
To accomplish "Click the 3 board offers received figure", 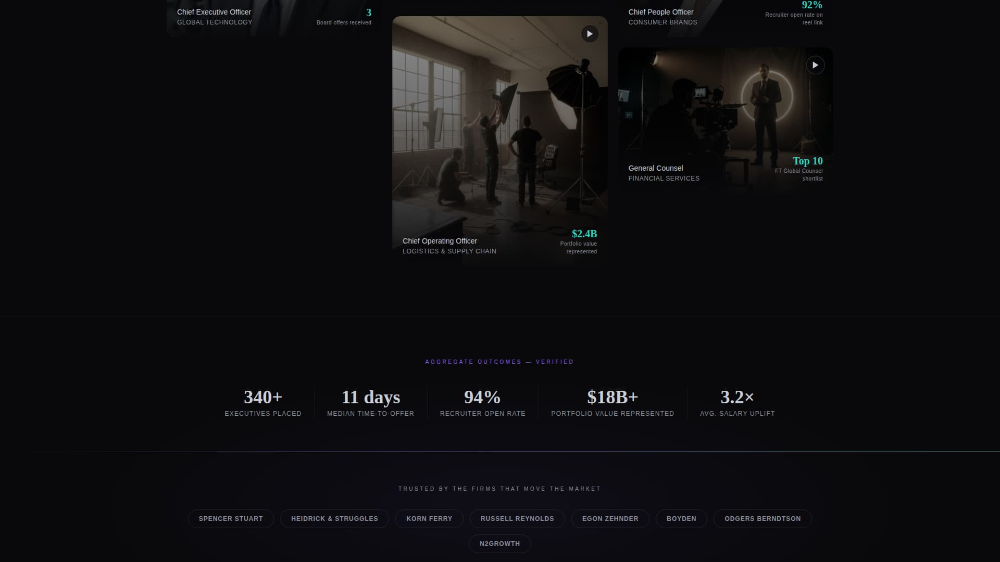I will click(x=369, y=13).
